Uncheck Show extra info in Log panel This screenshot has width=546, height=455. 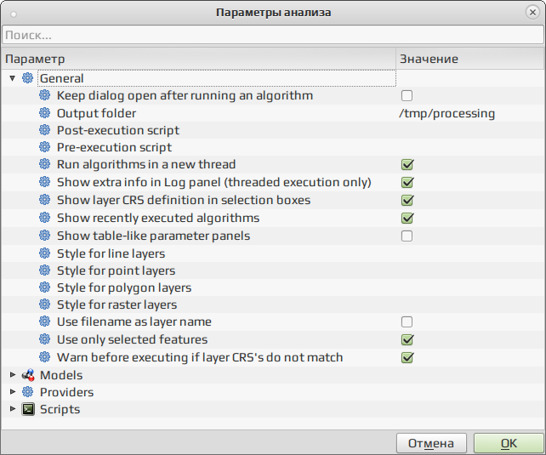(407, 182)
